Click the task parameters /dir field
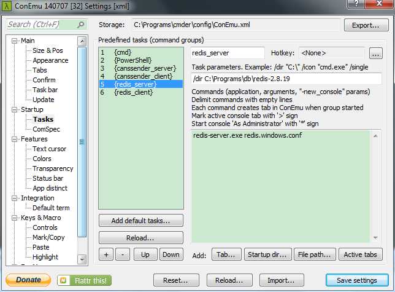 286,79
